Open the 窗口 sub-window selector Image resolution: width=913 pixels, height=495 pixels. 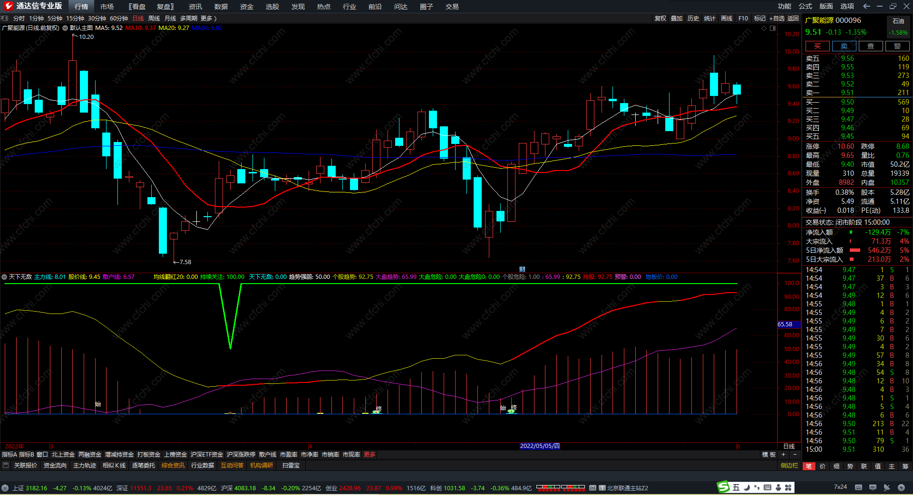[42, 455]
